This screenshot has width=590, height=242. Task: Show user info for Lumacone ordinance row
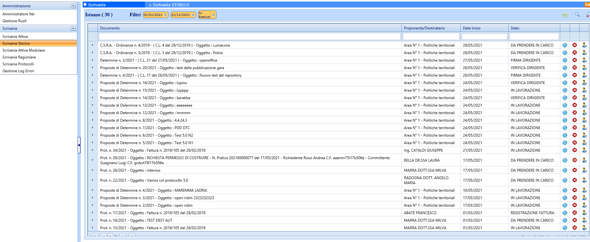click(584, 45)
